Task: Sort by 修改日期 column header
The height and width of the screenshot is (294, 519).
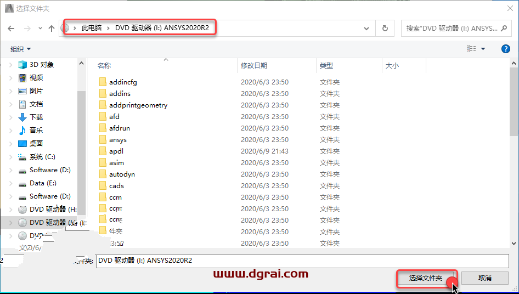Action: click(x=254, y=66)
